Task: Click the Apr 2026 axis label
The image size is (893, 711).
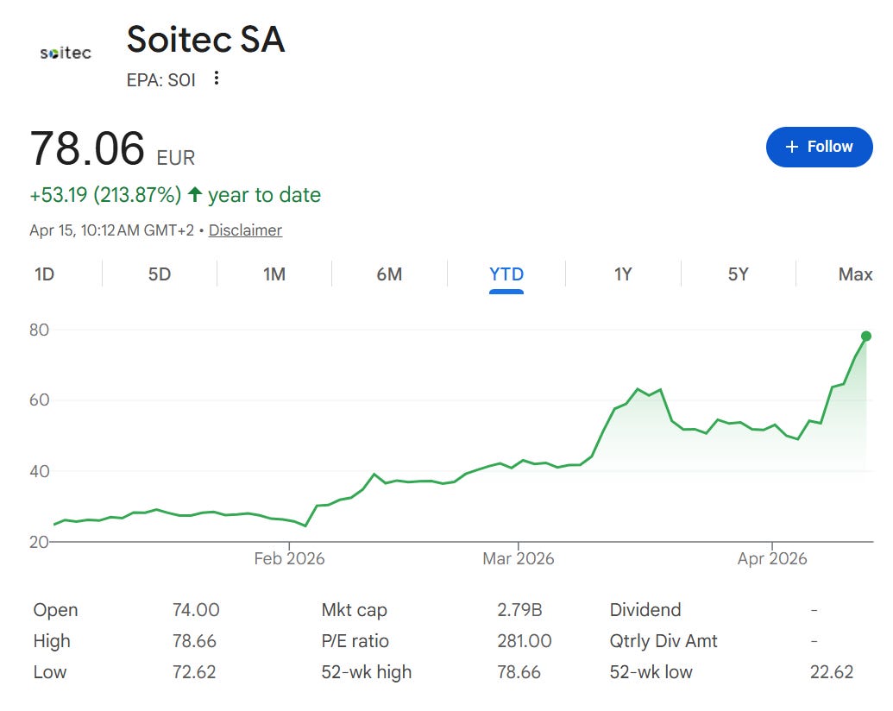Action: click(772, 558)
